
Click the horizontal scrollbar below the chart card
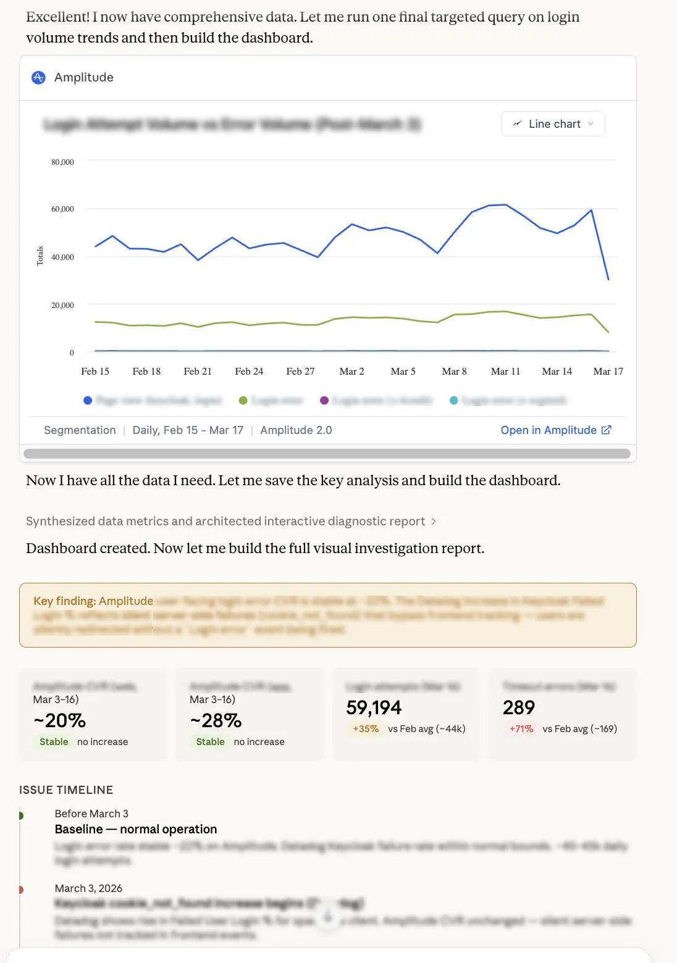tap(327, 453)
